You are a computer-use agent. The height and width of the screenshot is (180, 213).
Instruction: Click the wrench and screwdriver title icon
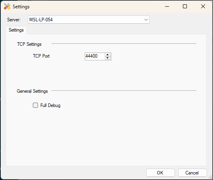tap(7, 6)
